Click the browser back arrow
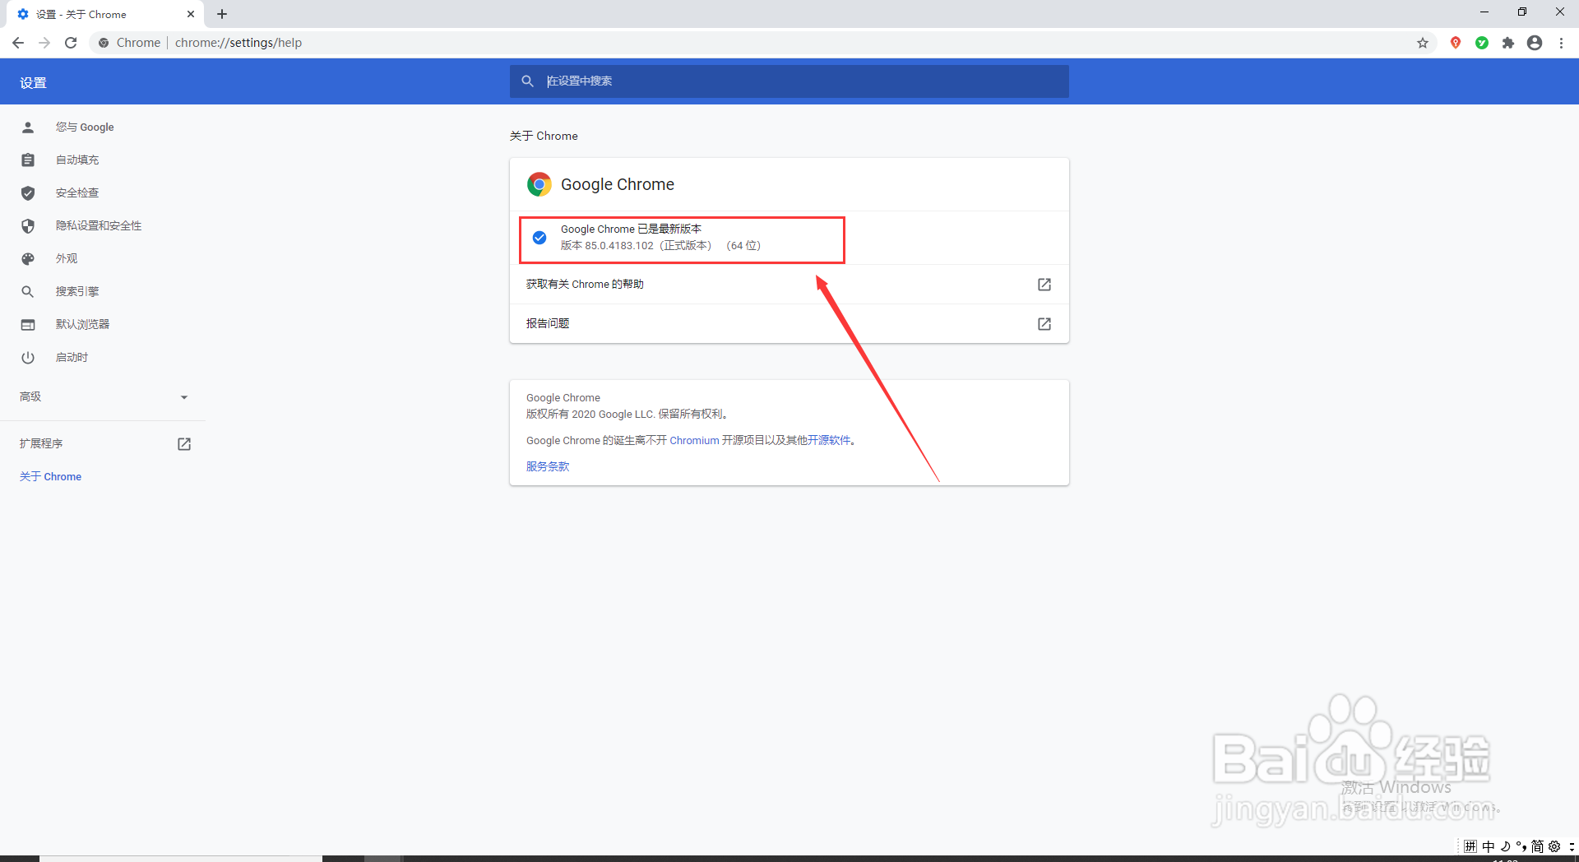 (18, 43)
